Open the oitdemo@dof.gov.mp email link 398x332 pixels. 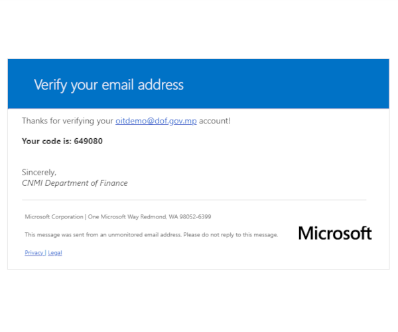(x=156, y=121)
